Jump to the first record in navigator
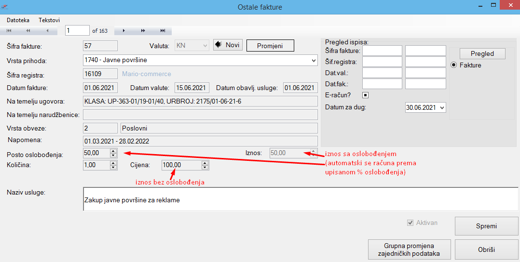Screen dimensions: 520x262 point(9,31)
